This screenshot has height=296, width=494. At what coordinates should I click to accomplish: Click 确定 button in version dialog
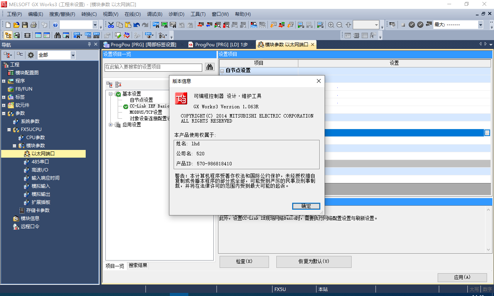[306, 206]
